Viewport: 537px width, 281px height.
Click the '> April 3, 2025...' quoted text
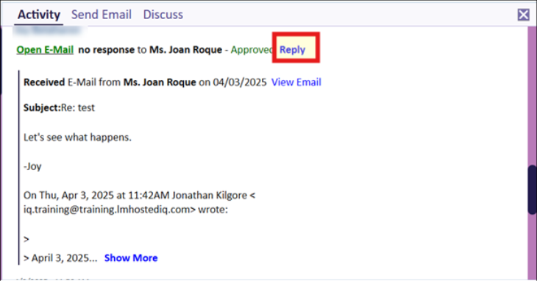(60, 257)
